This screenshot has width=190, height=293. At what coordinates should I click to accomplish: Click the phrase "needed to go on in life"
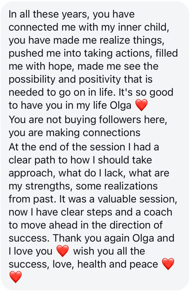61,92
